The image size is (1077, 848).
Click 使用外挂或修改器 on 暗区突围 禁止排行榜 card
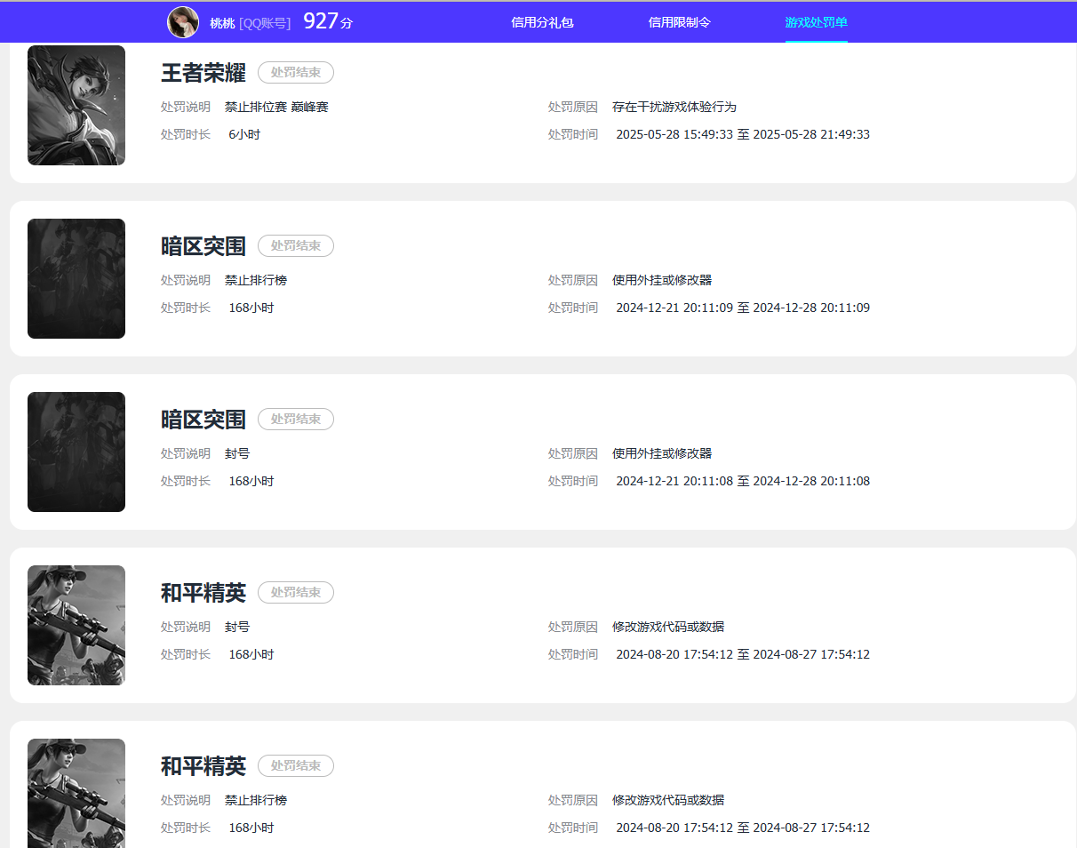662,281
